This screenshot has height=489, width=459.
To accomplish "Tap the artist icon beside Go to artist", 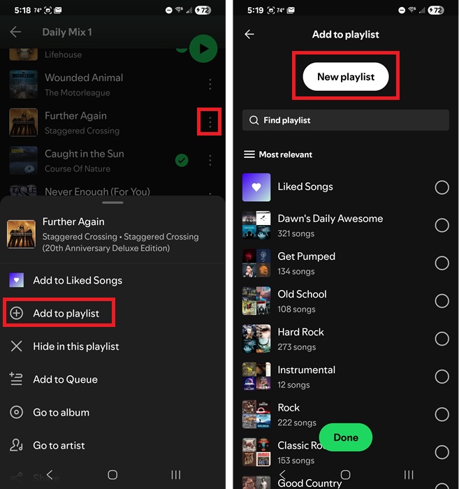I will pyautogui.click(x=16, y=446).
